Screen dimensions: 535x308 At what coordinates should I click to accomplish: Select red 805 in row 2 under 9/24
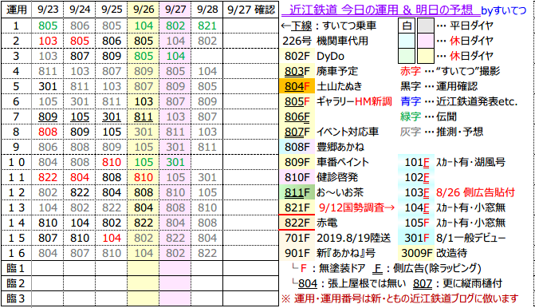[x=80, y=41]
